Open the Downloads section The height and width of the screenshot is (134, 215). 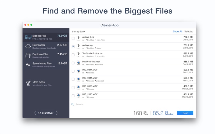coord(46,46)
